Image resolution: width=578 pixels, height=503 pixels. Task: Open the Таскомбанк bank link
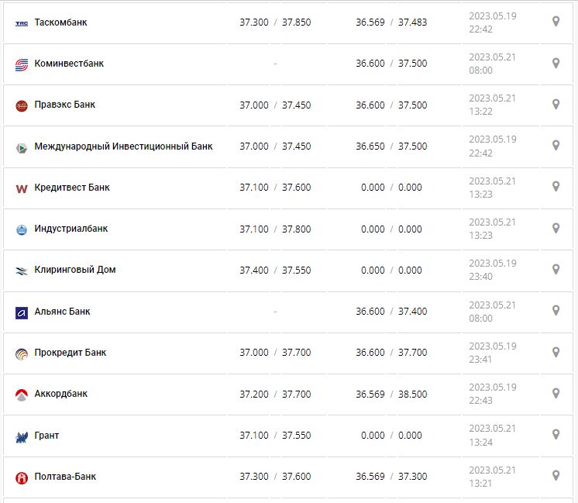[x=60, y=22]
